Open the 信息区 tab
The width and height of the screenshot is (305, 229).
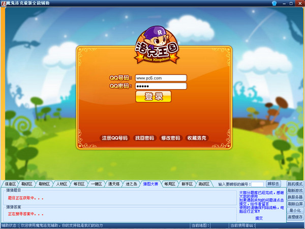[x=10, y=184]
